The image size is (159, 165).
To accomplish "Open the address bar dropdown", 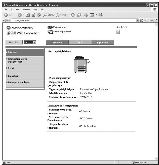I will (137, 20).
